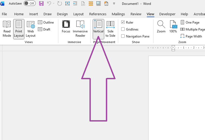Open the Mailings tab
This screenshot has width=205, height=140.
pyautogui.click(x=118, y=14)
